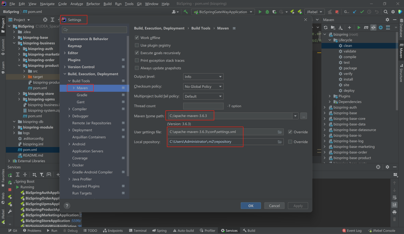Screen dimensions: 404x234
Task: Click the Build project hammer icon
Action: pos(186,12)
